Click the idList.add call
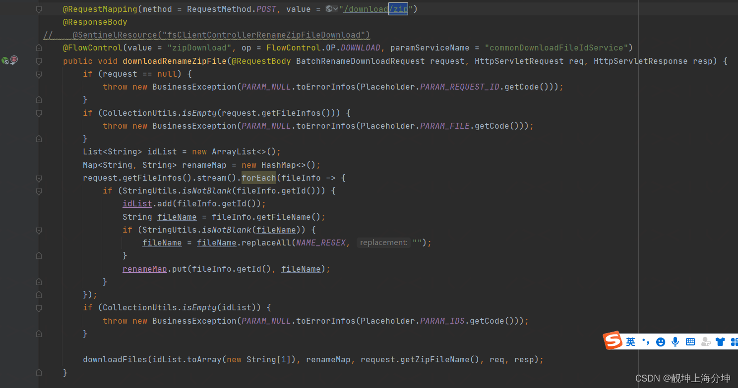The width and height of the screenshot is (738, 388). click(x=147, y=203)
